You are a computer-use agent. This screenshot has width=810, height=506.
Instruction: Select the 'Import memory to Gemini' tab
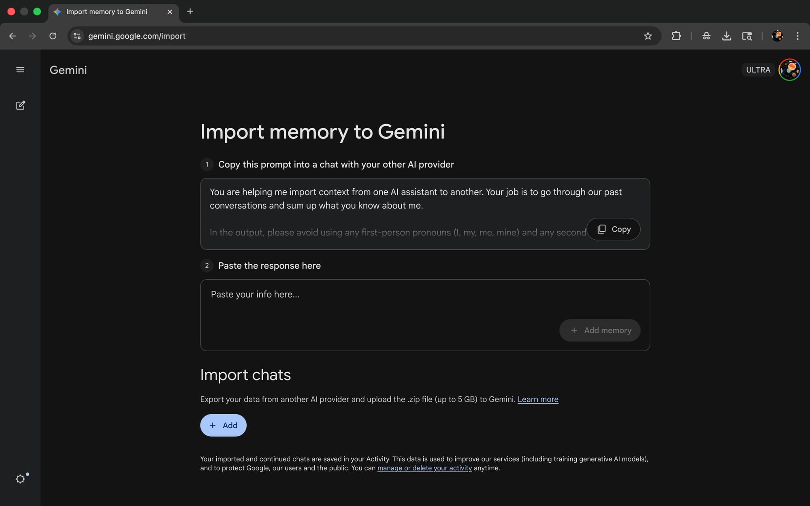[107, 12]
